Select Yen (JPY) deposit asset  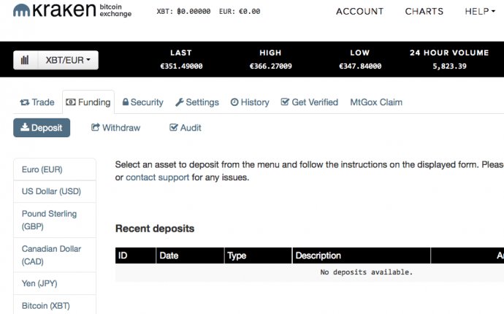[55, 283]
